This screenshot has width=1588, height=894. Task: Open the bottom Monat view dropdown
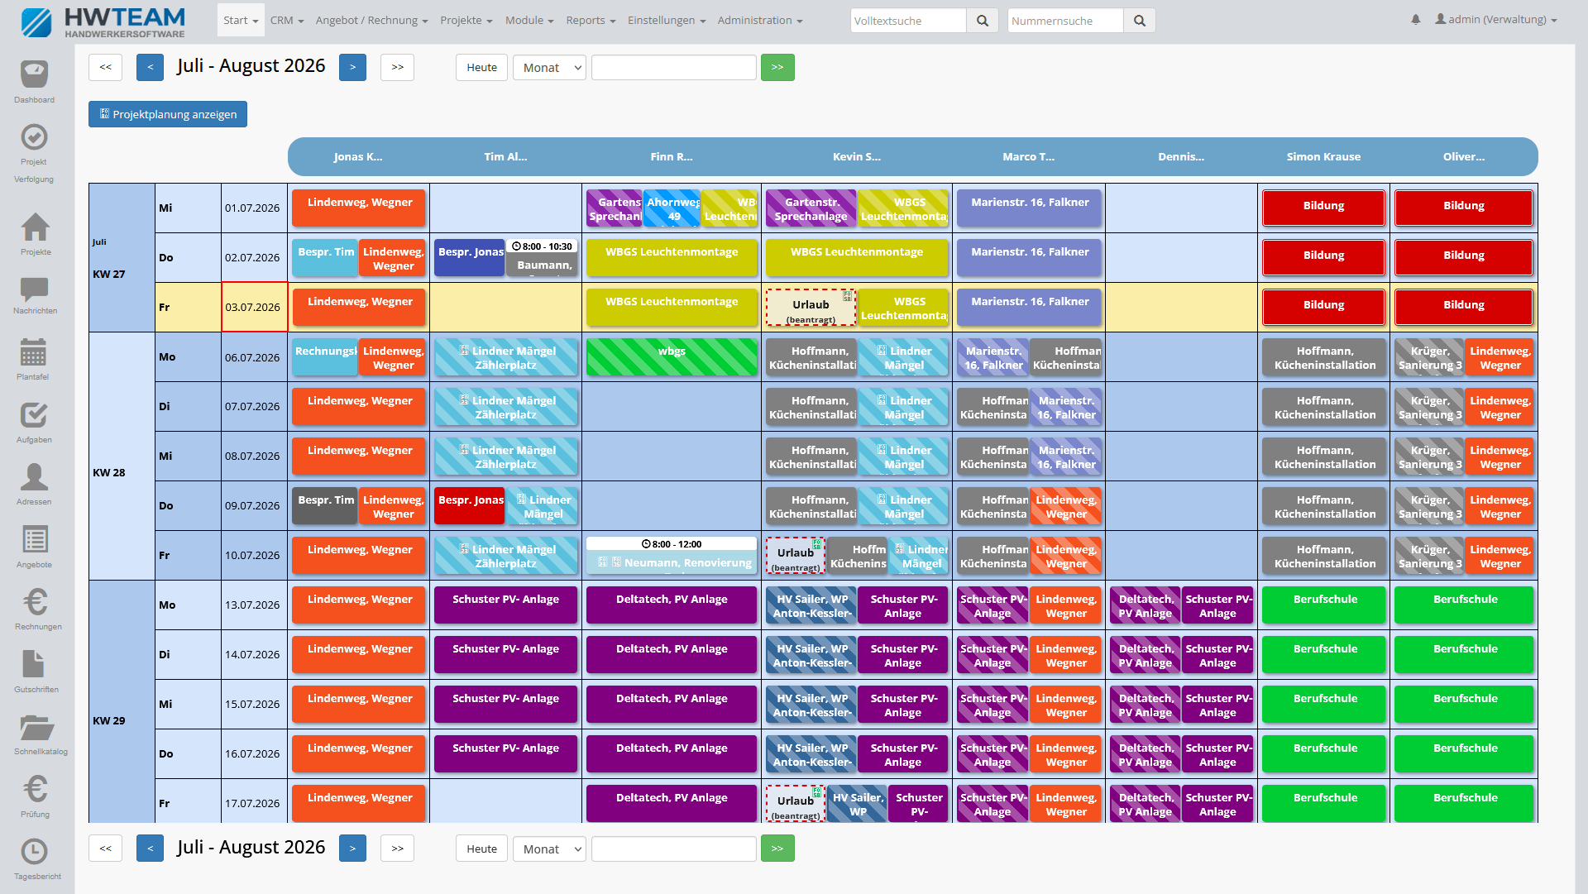coord(549,849)
